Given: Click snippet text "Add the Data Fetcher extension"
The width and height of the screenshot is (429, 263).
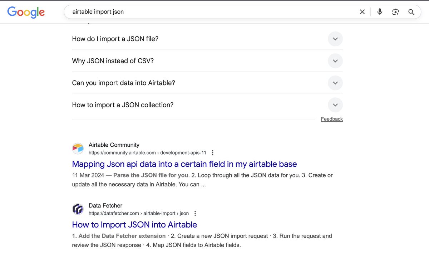Looking at the screenshot, I should [x=122, y=236].
